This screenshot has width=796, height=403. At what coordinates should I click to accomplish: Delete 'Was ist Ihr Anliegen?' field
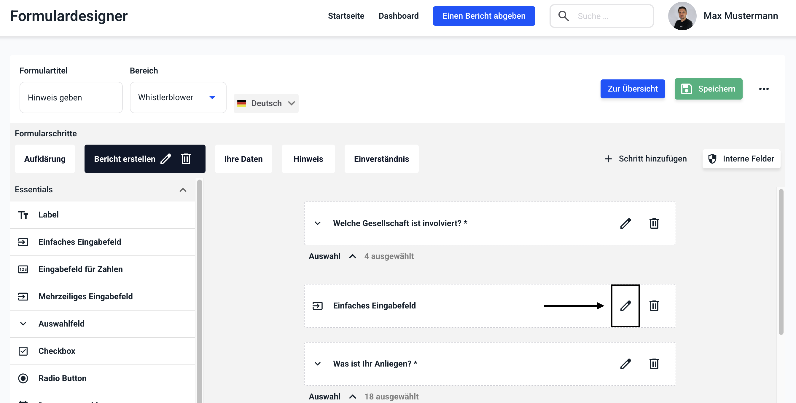point(654,364)
